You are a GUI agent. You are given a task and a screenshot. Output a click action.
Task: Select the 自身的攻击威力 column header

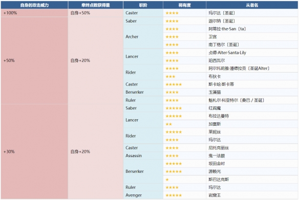pos(34,5)
